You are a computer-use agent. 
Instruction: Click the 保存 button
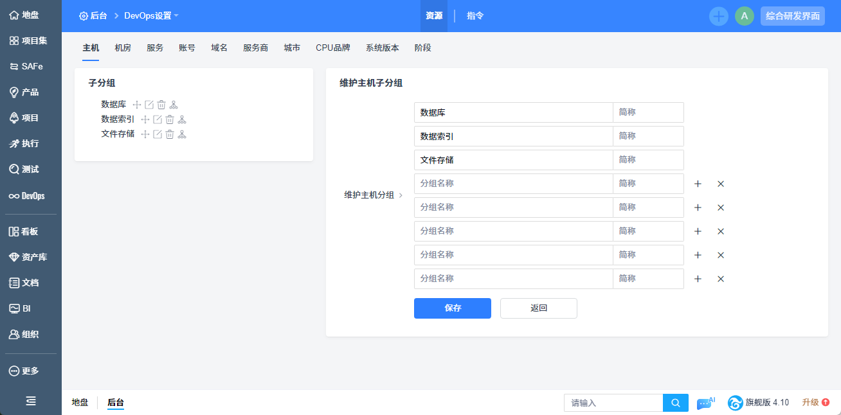click(453, 308)
